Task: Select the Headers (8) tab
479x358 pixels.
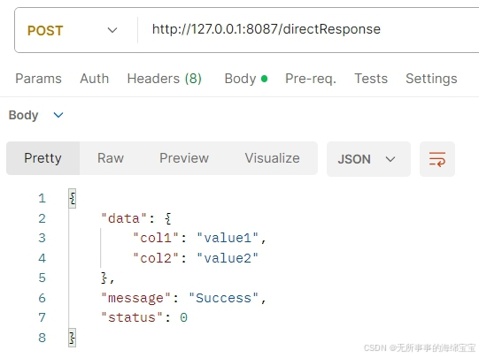Action: pos(165,79)
